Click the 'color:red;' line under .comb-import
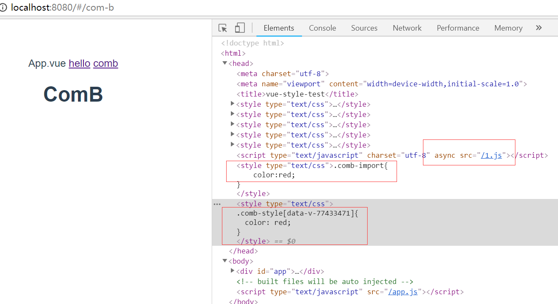 coord(274,175)
